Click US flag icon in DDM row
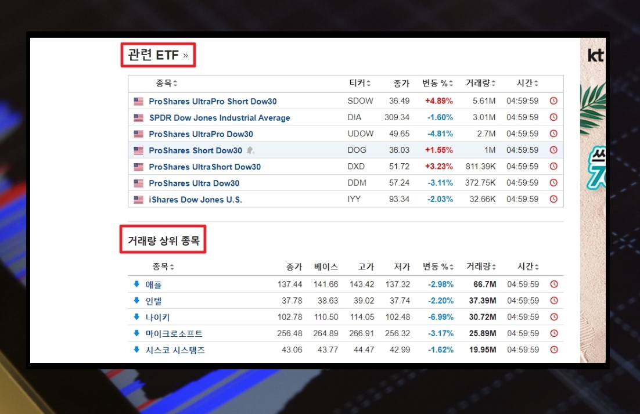 139,183
